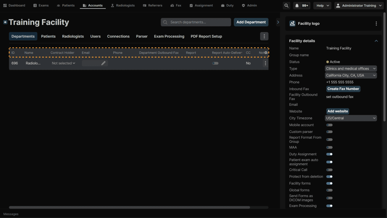The height and width of the screenshot is (218, 387).
Task: Switch to the facility Radiologists tab
Action: click(x=73, y=36)
